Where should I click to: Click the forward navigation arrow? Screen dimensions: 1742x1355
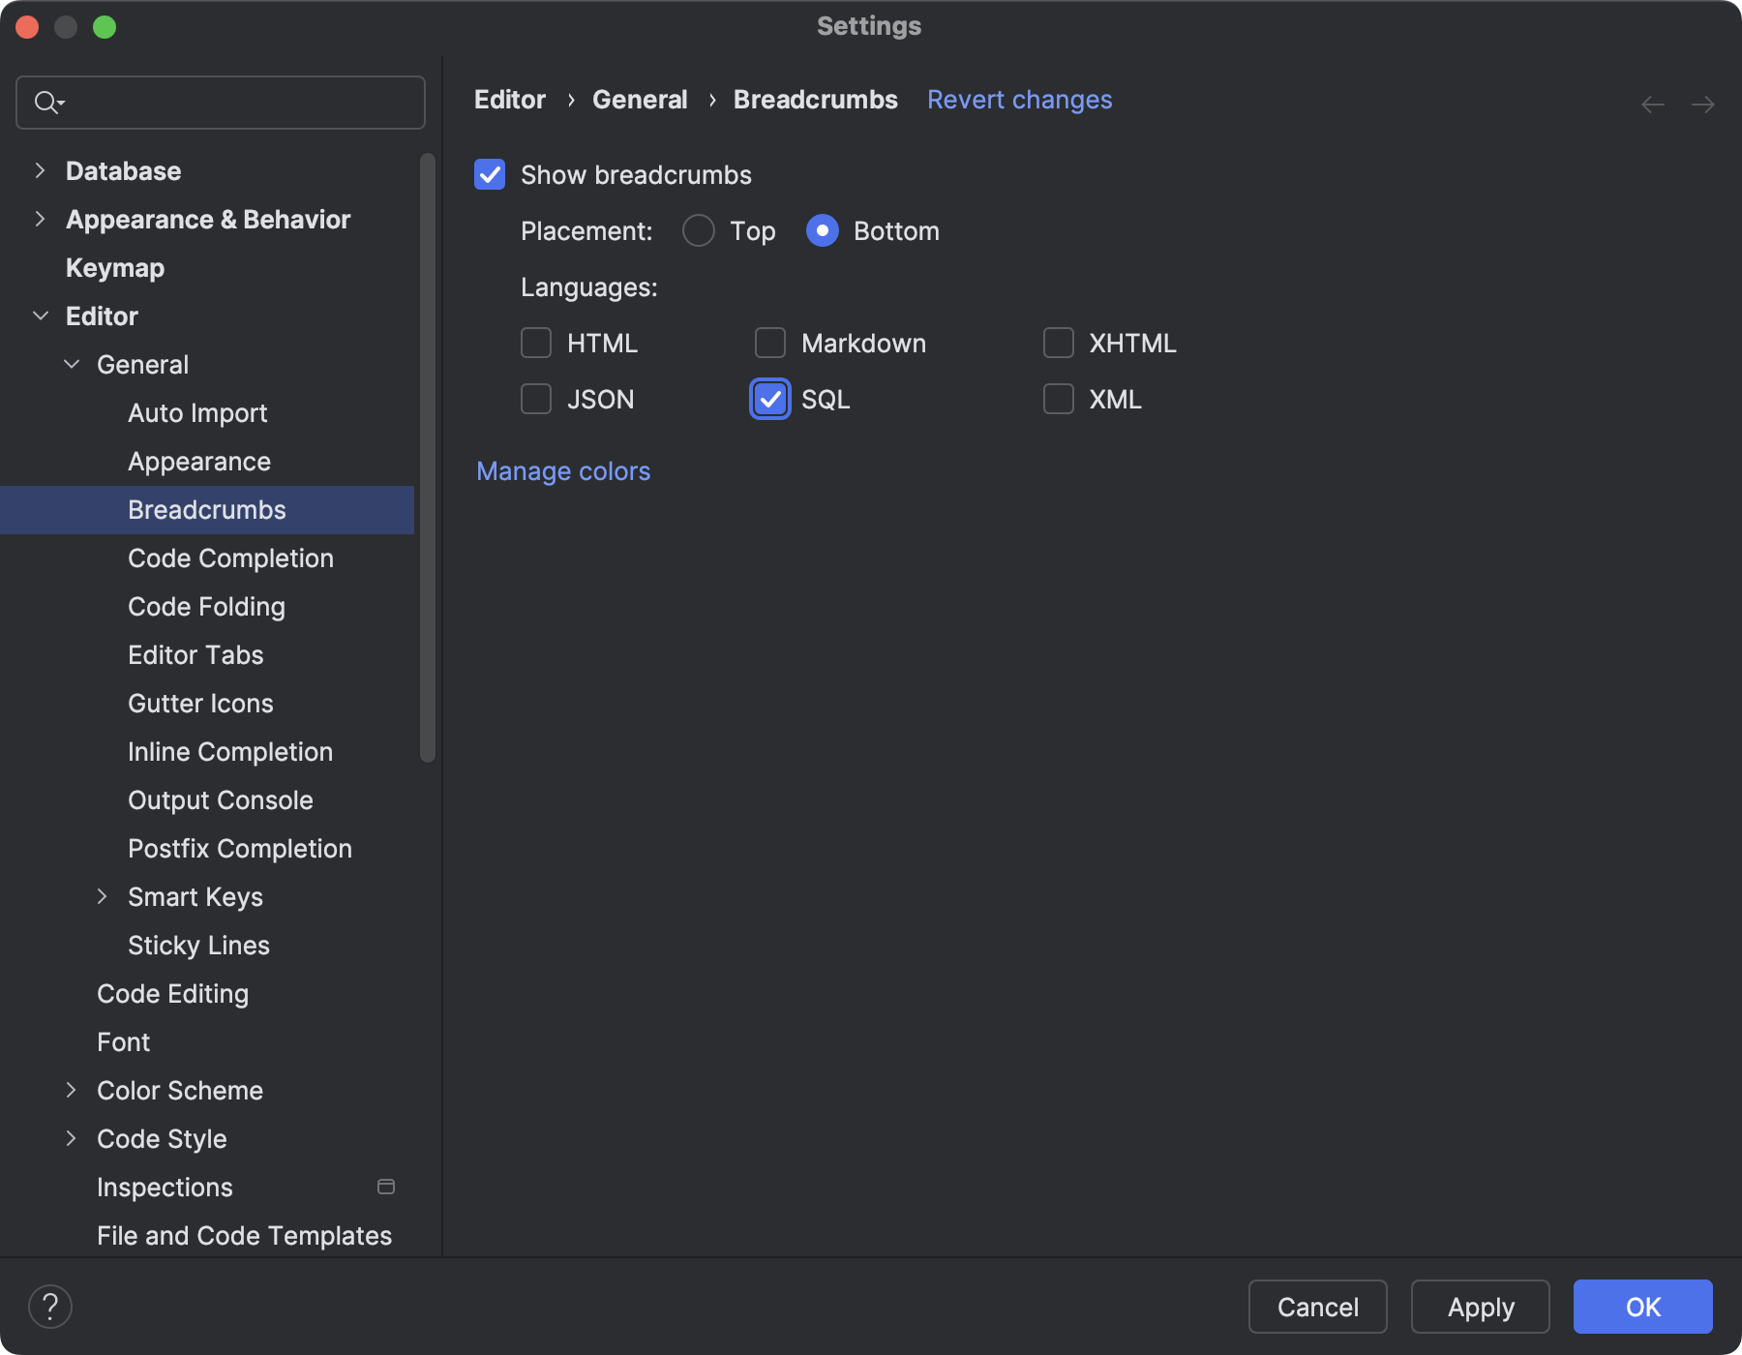point(1703,104)
